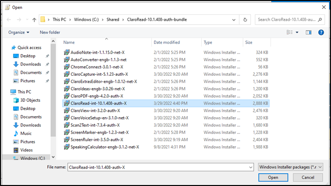
Task: Open Windows Installer packages file type dropdown
Action: (x=291, y=167)
